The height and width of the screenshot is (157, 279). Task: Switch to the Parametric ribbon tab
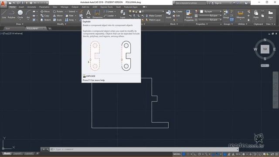pos(44,7)
